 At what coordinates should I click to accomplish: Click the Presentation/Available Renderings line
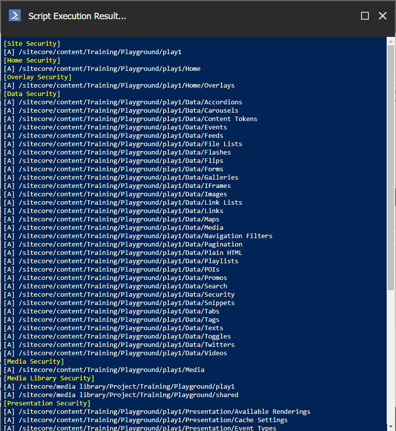(157, 412)
